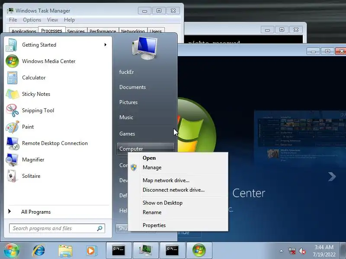Select Show on Desktop

coord(178,203)
